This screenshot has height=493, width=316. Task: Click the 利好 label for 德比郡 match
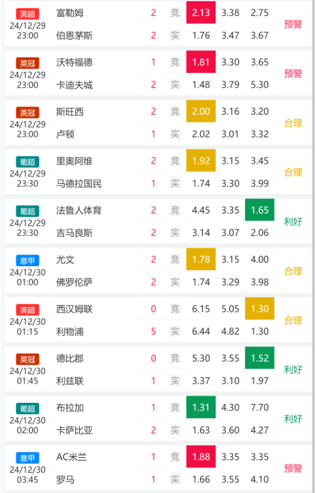coord(293,369)
